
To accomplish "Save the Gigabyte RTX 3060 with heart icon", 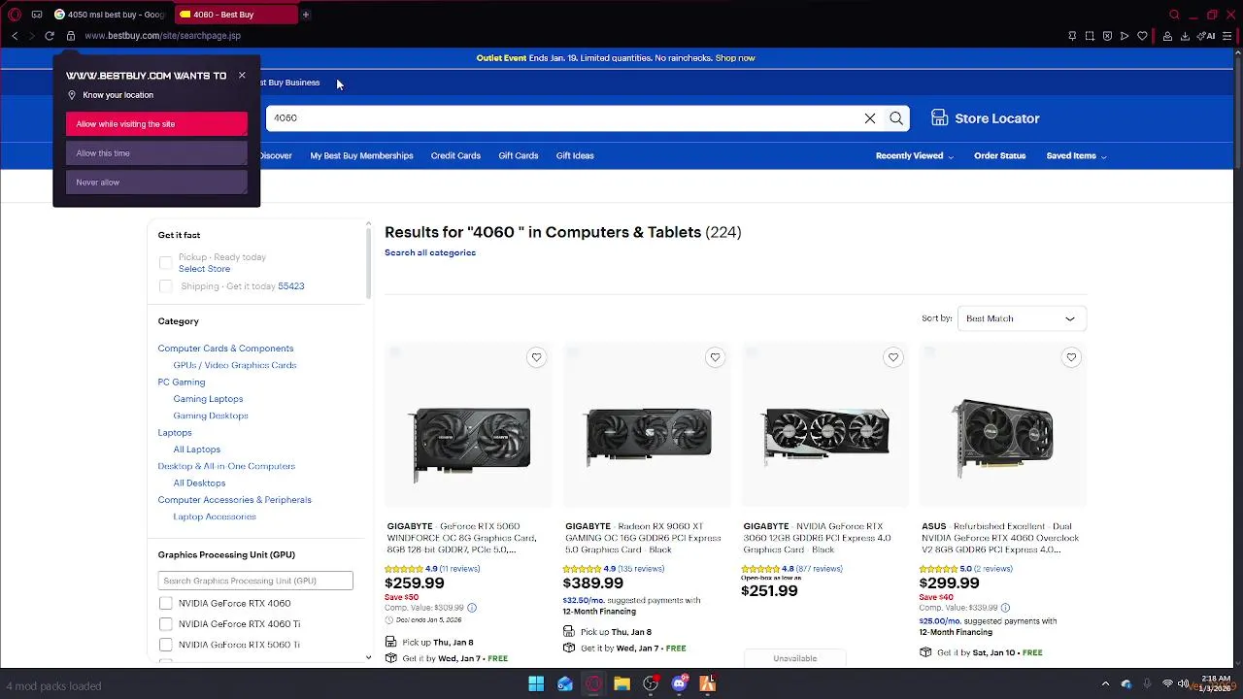I will [x=893, y=357].
